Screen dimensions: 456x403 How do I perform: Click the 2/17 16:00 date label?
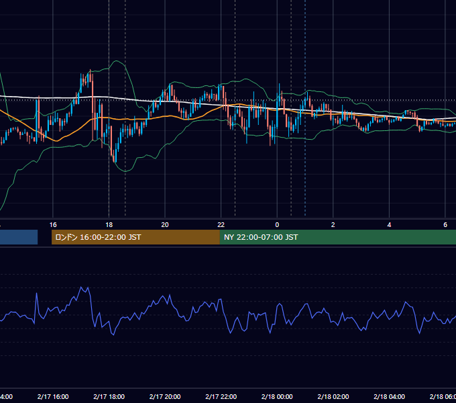53,396
